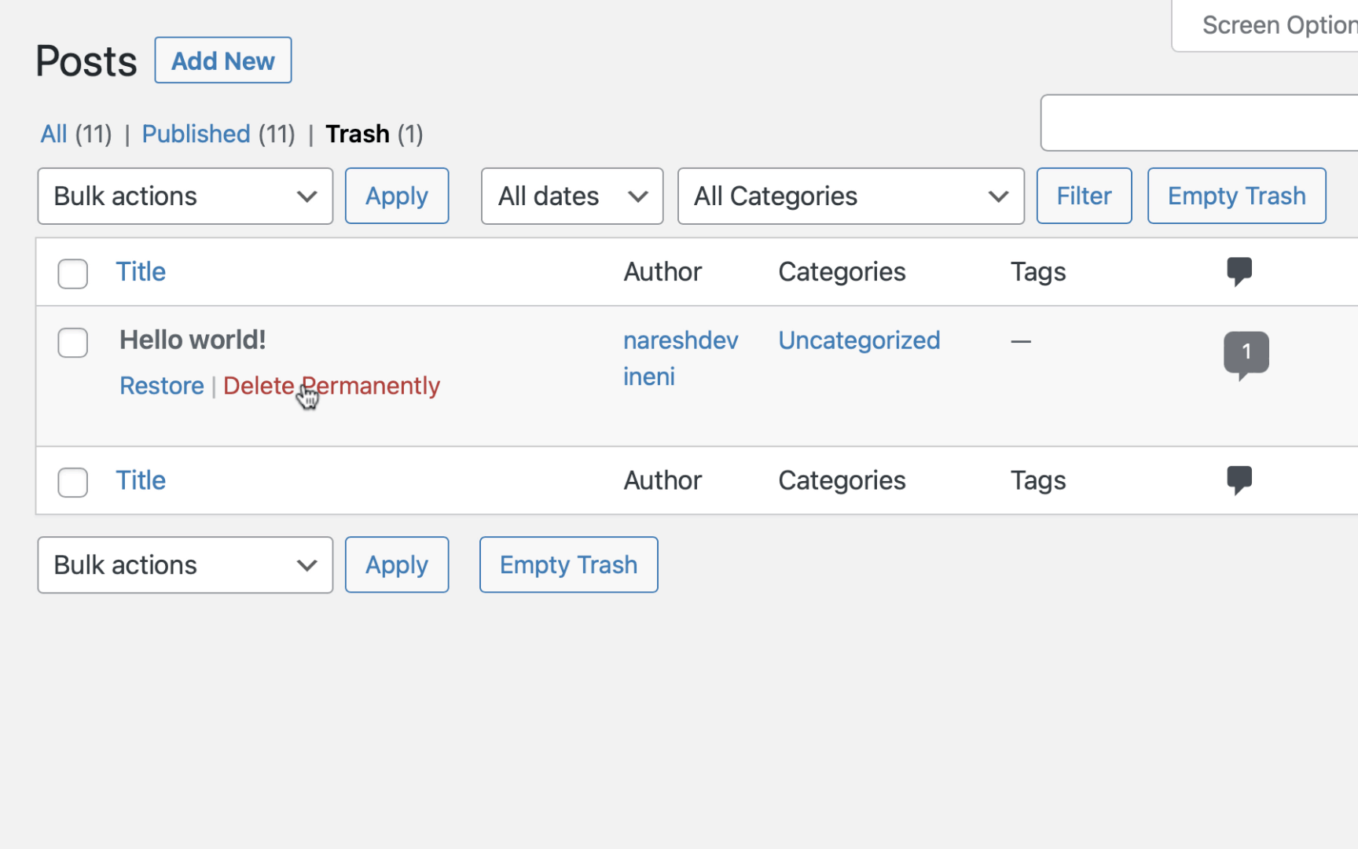
Task: Open the top Bulk actions dropdown
Action: point(185,196)
